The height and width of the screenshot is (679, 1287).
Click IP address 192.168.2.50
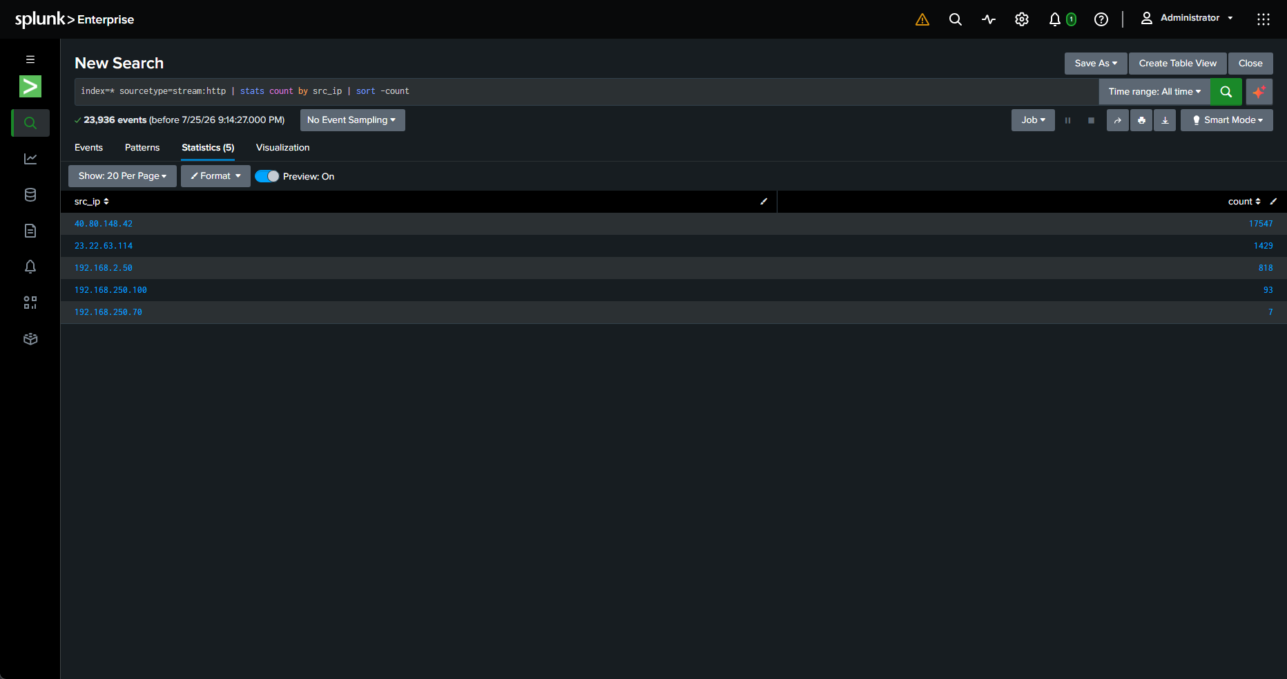(104, 268)
